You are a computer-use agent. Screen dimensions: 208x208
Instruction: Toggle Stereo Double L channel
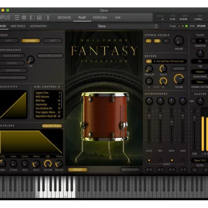[148, 41]
